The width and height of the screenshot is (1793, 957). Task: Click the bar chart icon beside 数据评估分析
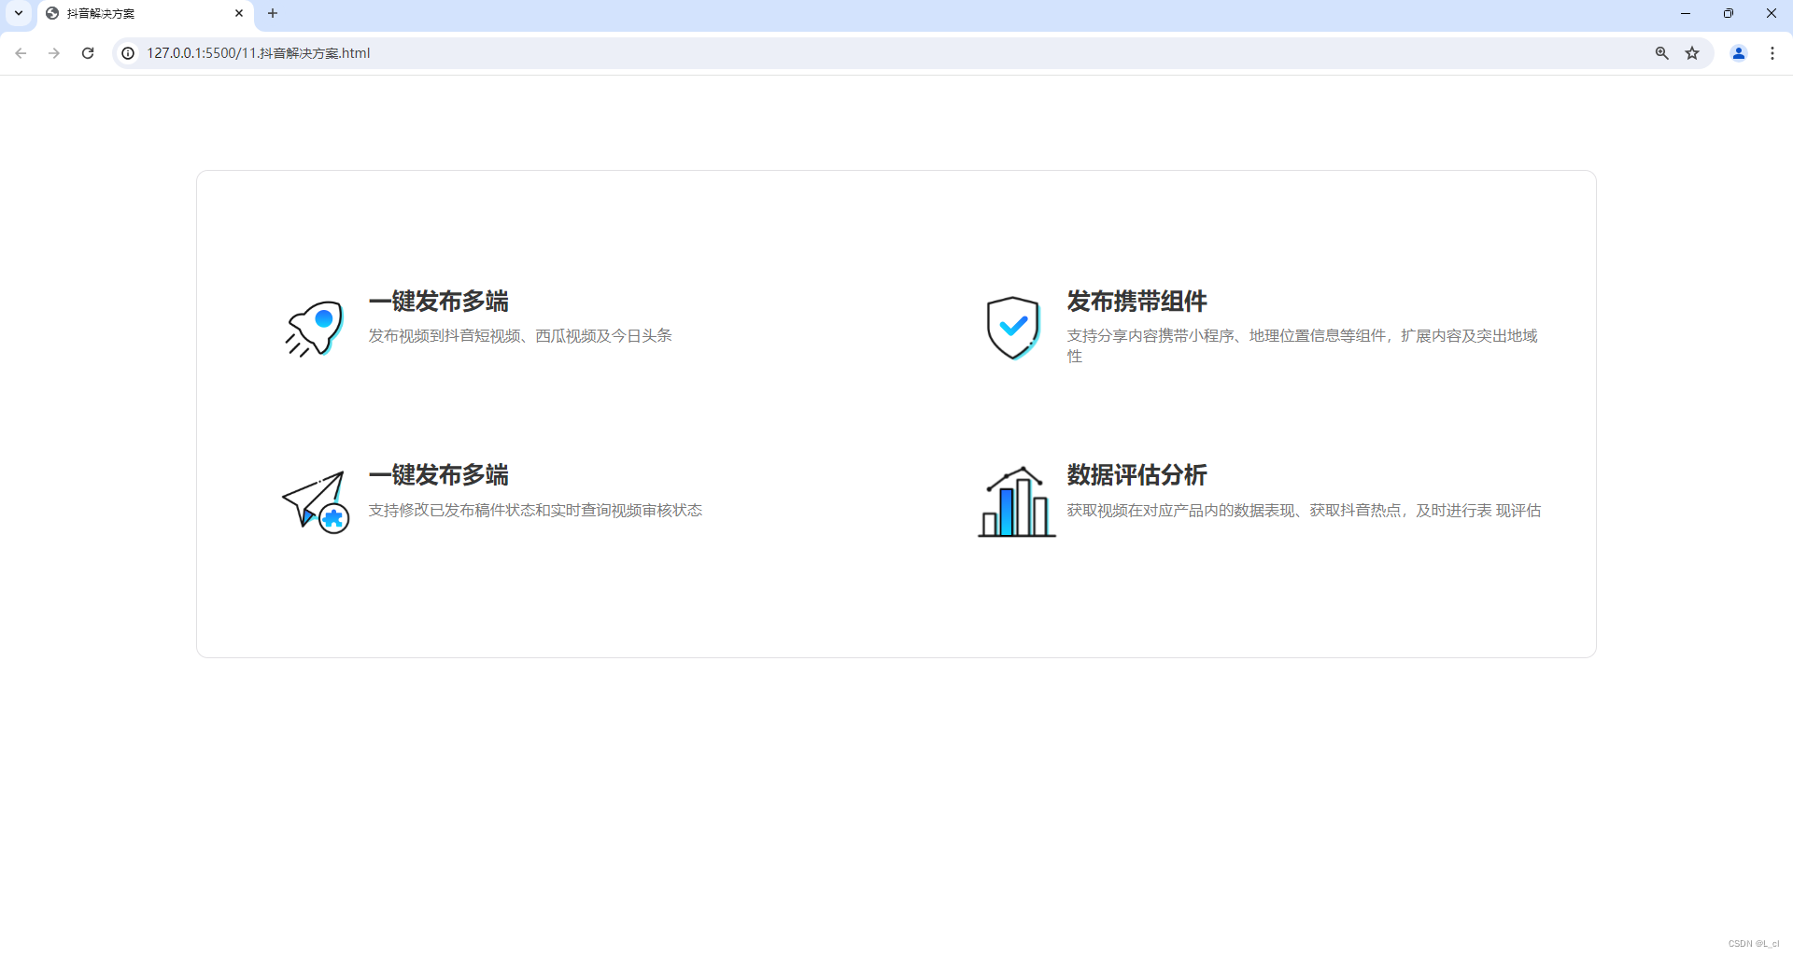tap(1016, 501)
